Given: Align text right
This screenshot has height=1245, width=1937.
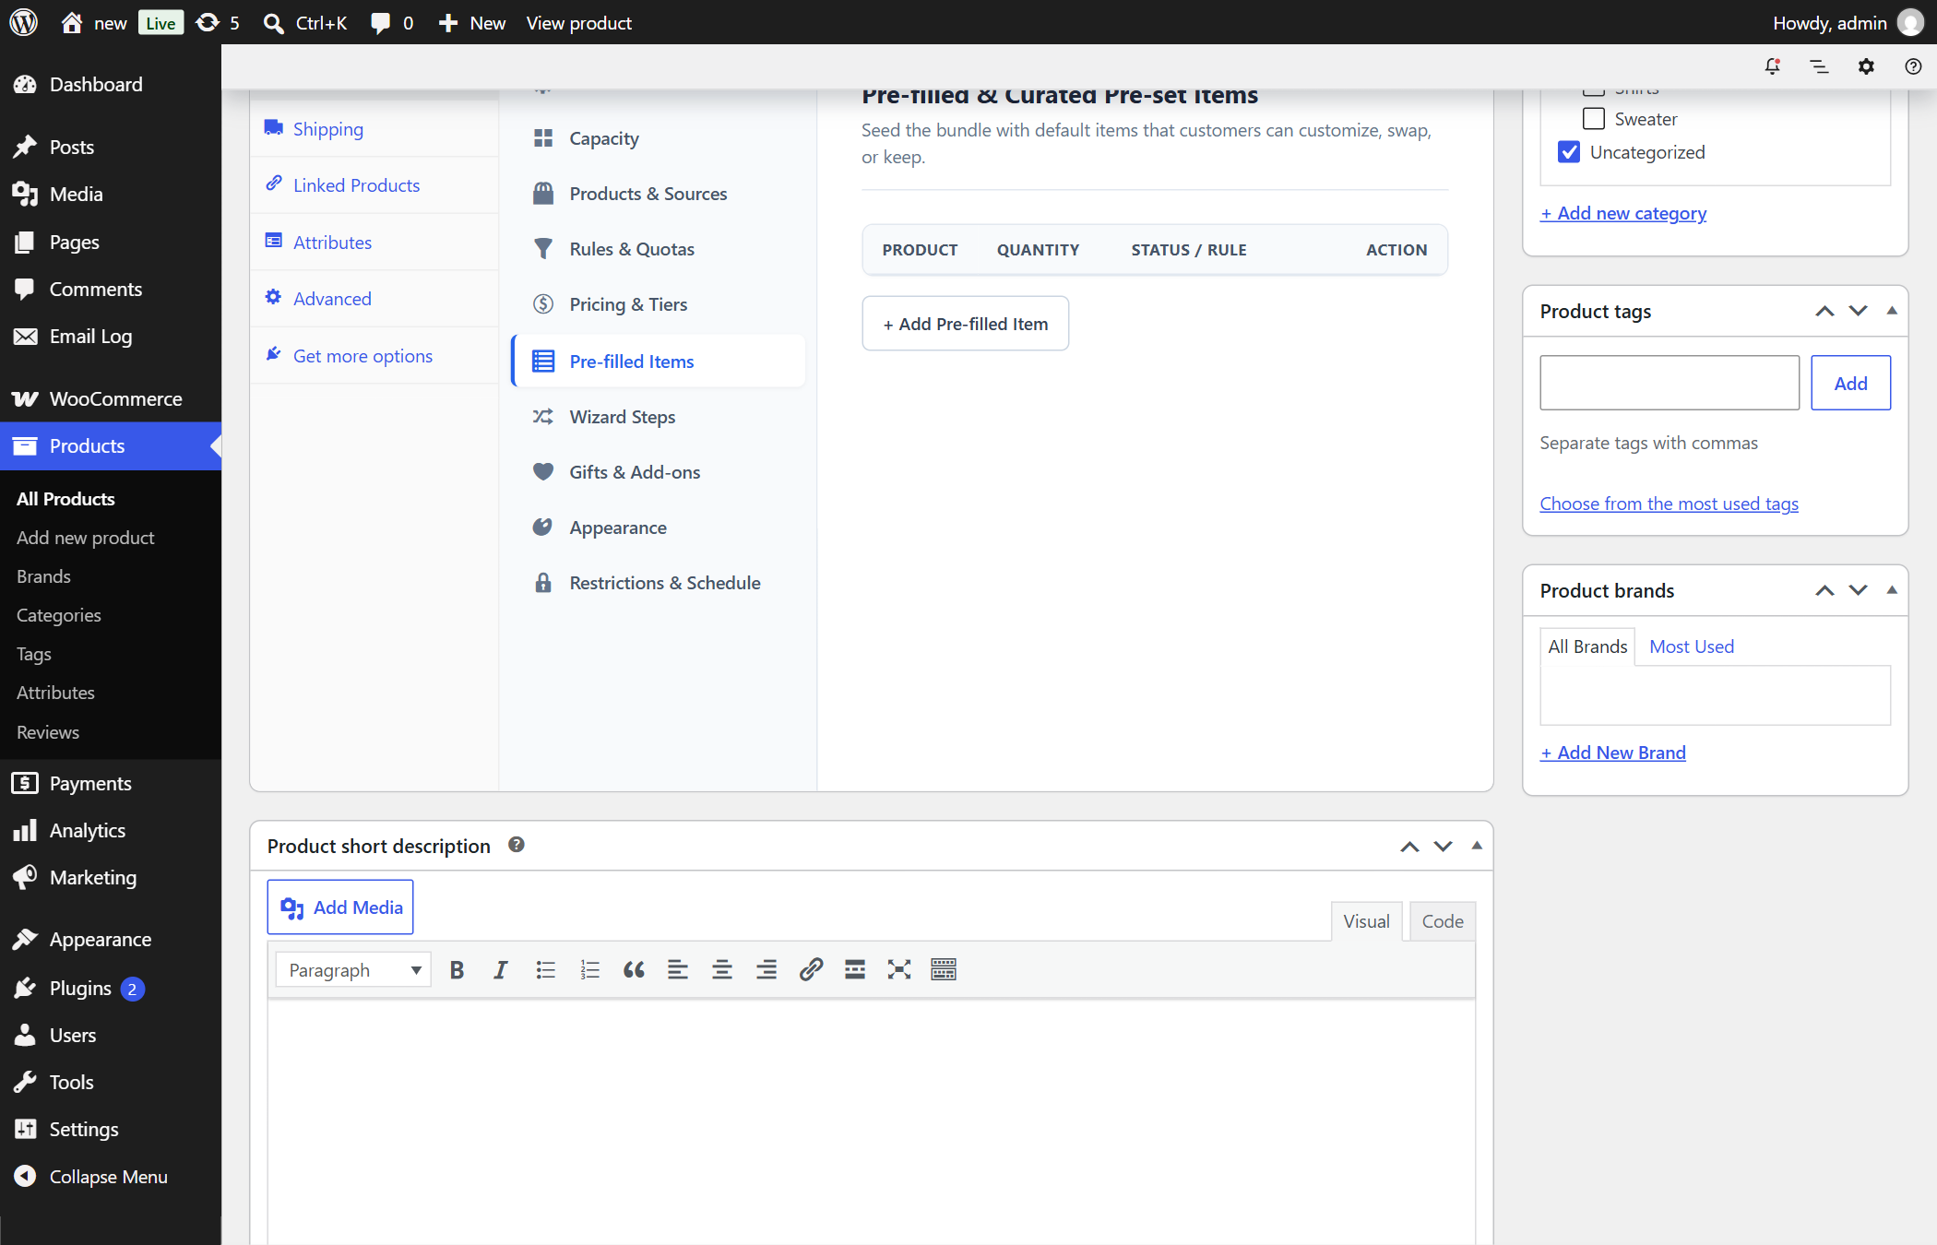Looking at the screenshot, I should point(766,969).
